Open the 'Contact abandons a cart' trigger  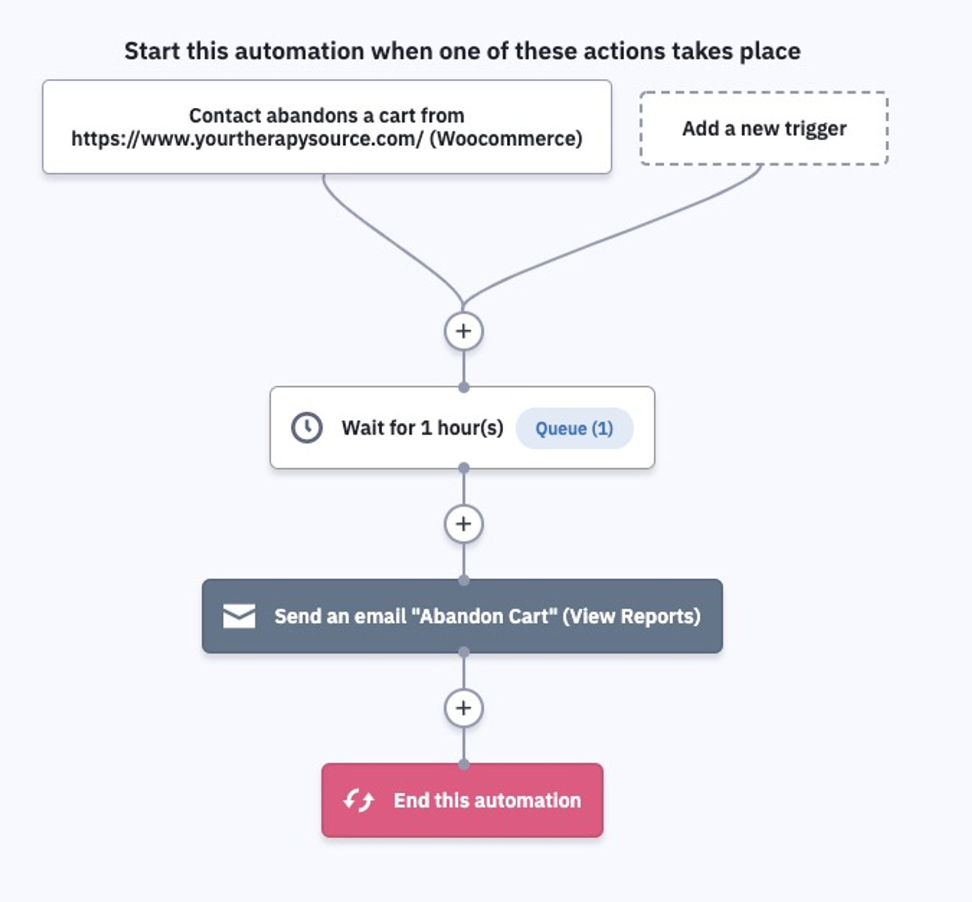click(x=327, y=127)
